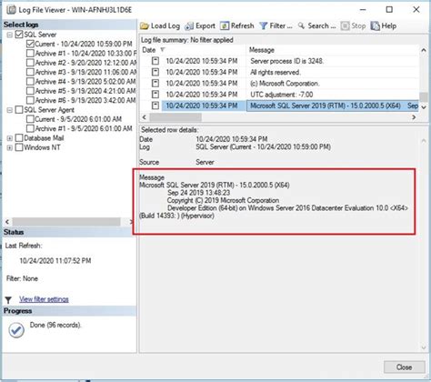Check the Archive #6 9/19/2020 3:42 log
431x382 pixels.
tap(30, 100)
